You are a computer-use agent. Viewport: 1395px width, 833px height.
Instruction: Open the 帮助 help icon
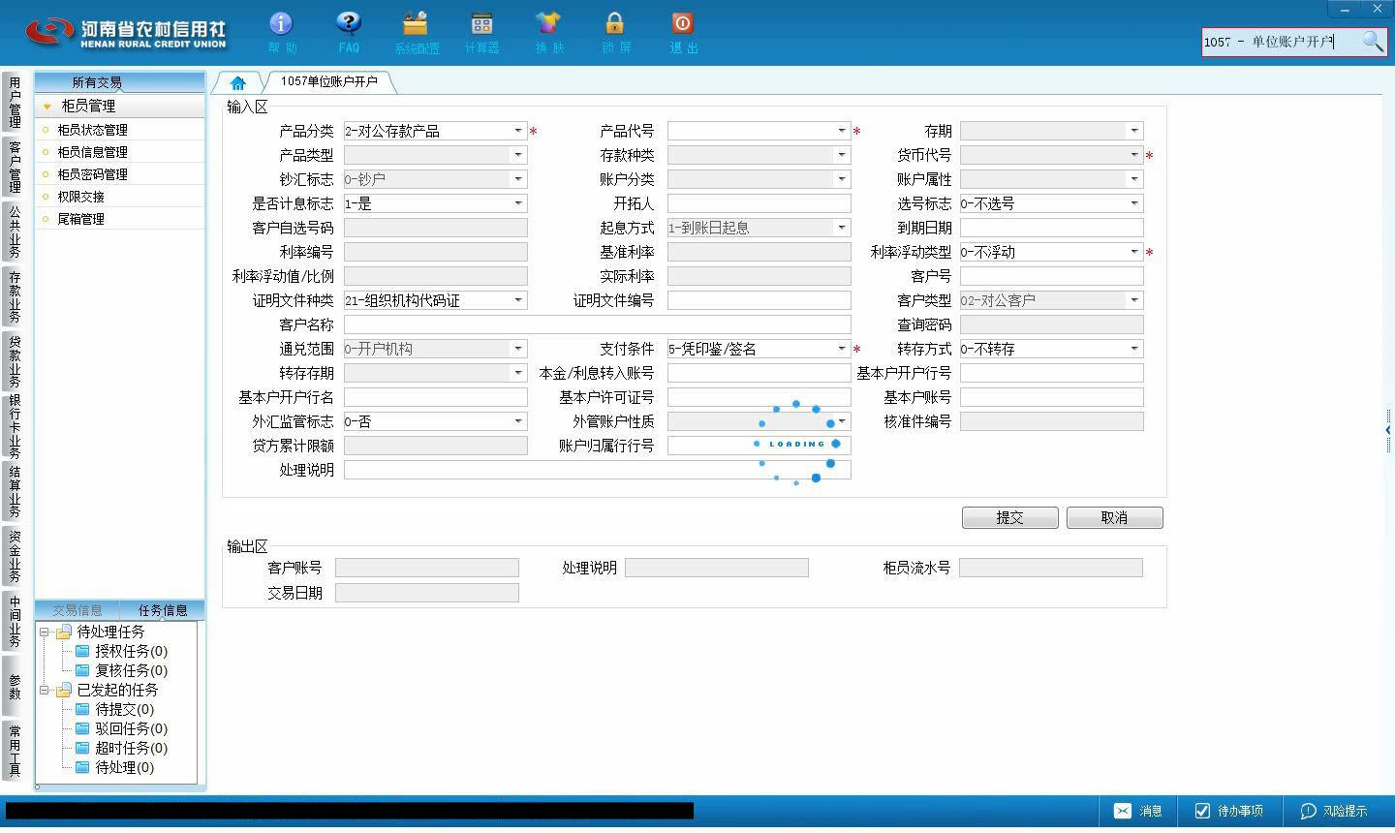[281, 32]
